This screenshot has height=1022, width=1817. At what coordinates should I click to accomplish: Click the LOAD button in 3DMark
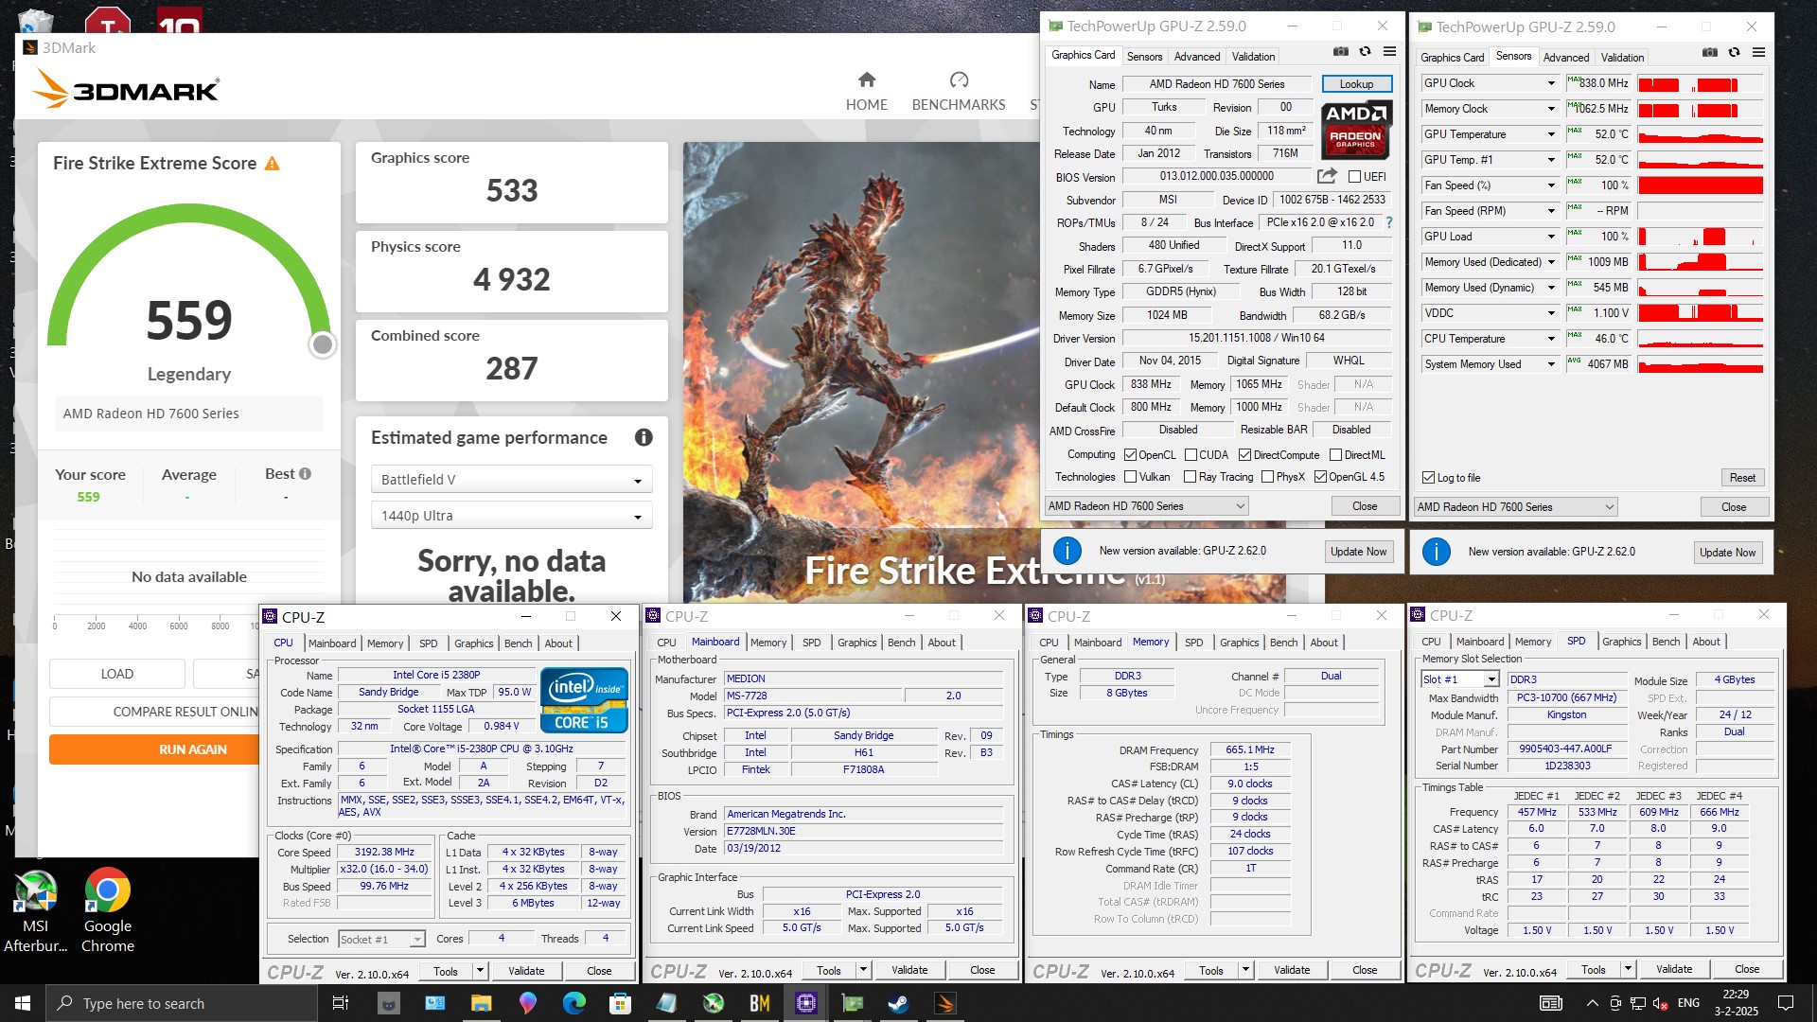coord(117,674)
